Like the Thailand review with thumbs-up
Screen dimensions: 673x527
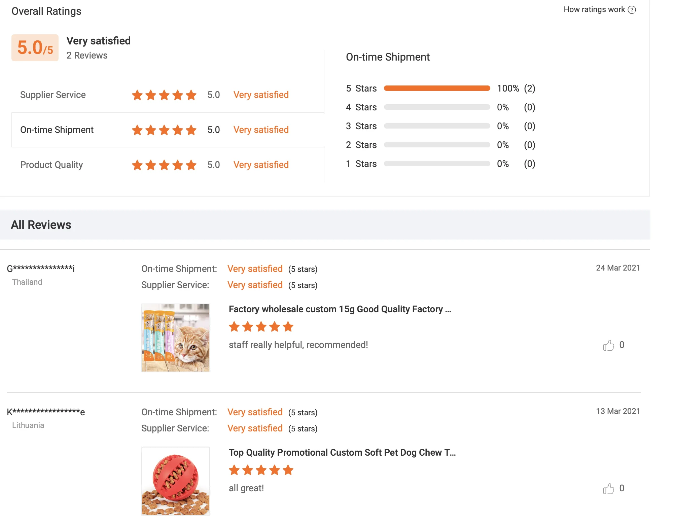click(608, 345)
